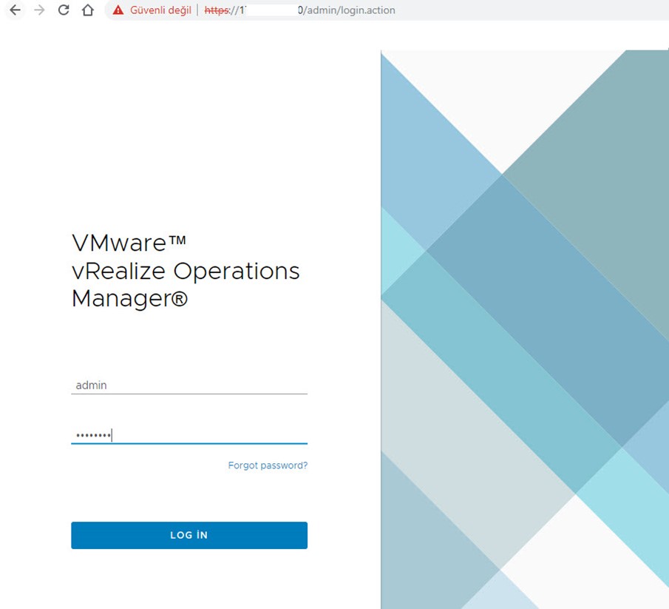The image size is (669, 609).
Task: Reload the page with refresh icon
Action: pos(64,10)
